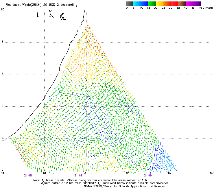
Task: Click the legend tick label 10
Action: [141, 8]
